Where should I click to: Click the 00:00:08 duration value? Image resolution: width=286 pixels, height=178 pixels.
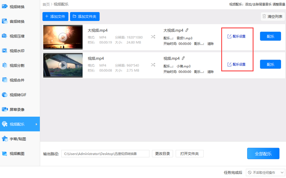(105, 71)
